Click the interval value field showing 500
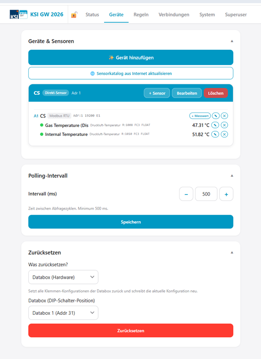261x359 pixels. click(206, 194)
